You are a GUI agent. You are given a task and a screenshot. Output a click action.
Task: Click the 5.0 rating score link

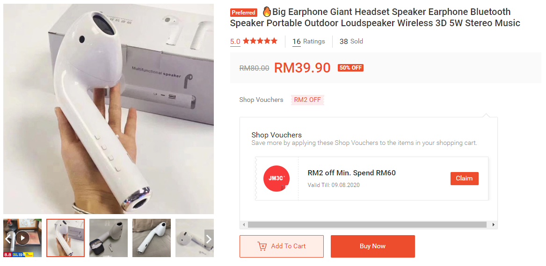(x=235, y=42)
